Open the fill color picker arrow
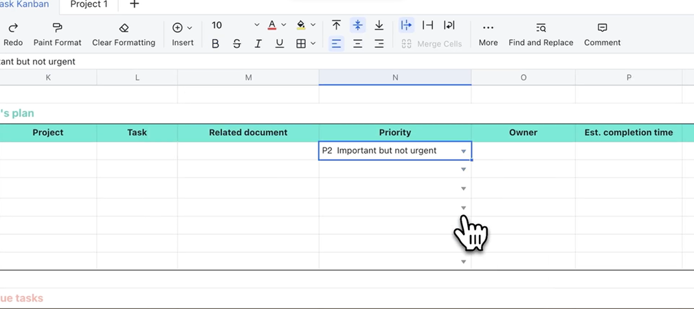This screenshot has width=694, height=309. coord(313,25)
